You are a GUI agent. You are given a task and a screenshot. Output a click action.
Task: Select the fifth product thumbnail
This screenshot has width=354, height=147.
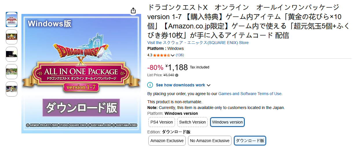point(12,89)
